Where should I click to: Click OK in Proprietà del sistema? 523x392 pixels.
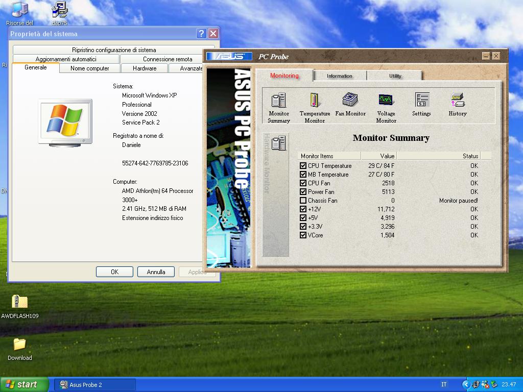pos(114,272)
